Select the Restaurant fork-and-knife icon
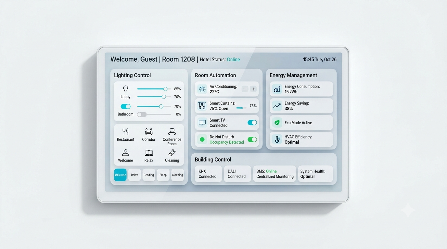Image resolution: width=447 pixels, height=249 pixels. point(125,132)
